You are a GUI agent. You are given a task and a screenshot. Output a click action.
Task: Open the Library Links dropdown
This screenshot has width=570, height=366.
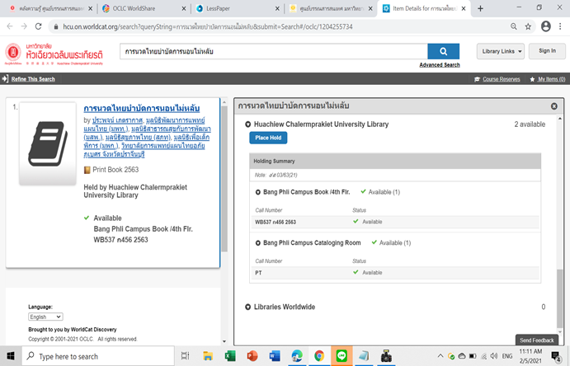tap(501, 51)
